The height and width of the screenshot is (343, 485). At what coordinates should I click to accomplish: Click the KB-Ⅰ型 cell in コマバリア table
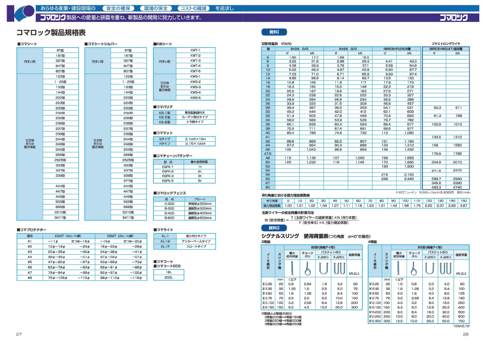pyautogui.click(x=165, y=113)
